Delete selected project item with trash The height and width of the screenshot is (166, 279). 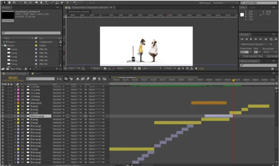[26, 69]
